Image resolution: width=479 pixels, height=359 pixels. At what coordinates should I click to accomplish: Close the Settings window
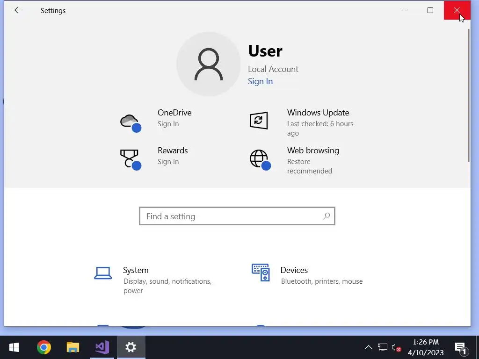point(457,10)
